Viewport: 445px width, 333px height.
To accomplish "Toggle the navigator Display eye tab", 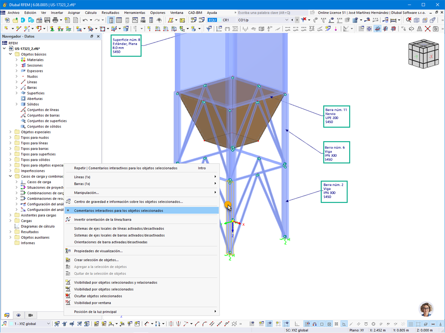I will 18,315.
